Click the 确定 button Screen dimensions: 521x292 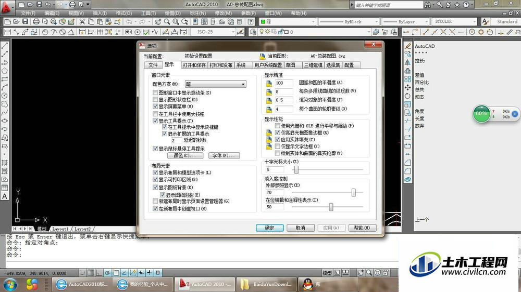(269, 228)
